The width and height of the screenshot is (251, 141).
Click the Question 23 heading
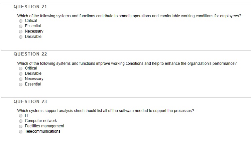coord(30,101)
